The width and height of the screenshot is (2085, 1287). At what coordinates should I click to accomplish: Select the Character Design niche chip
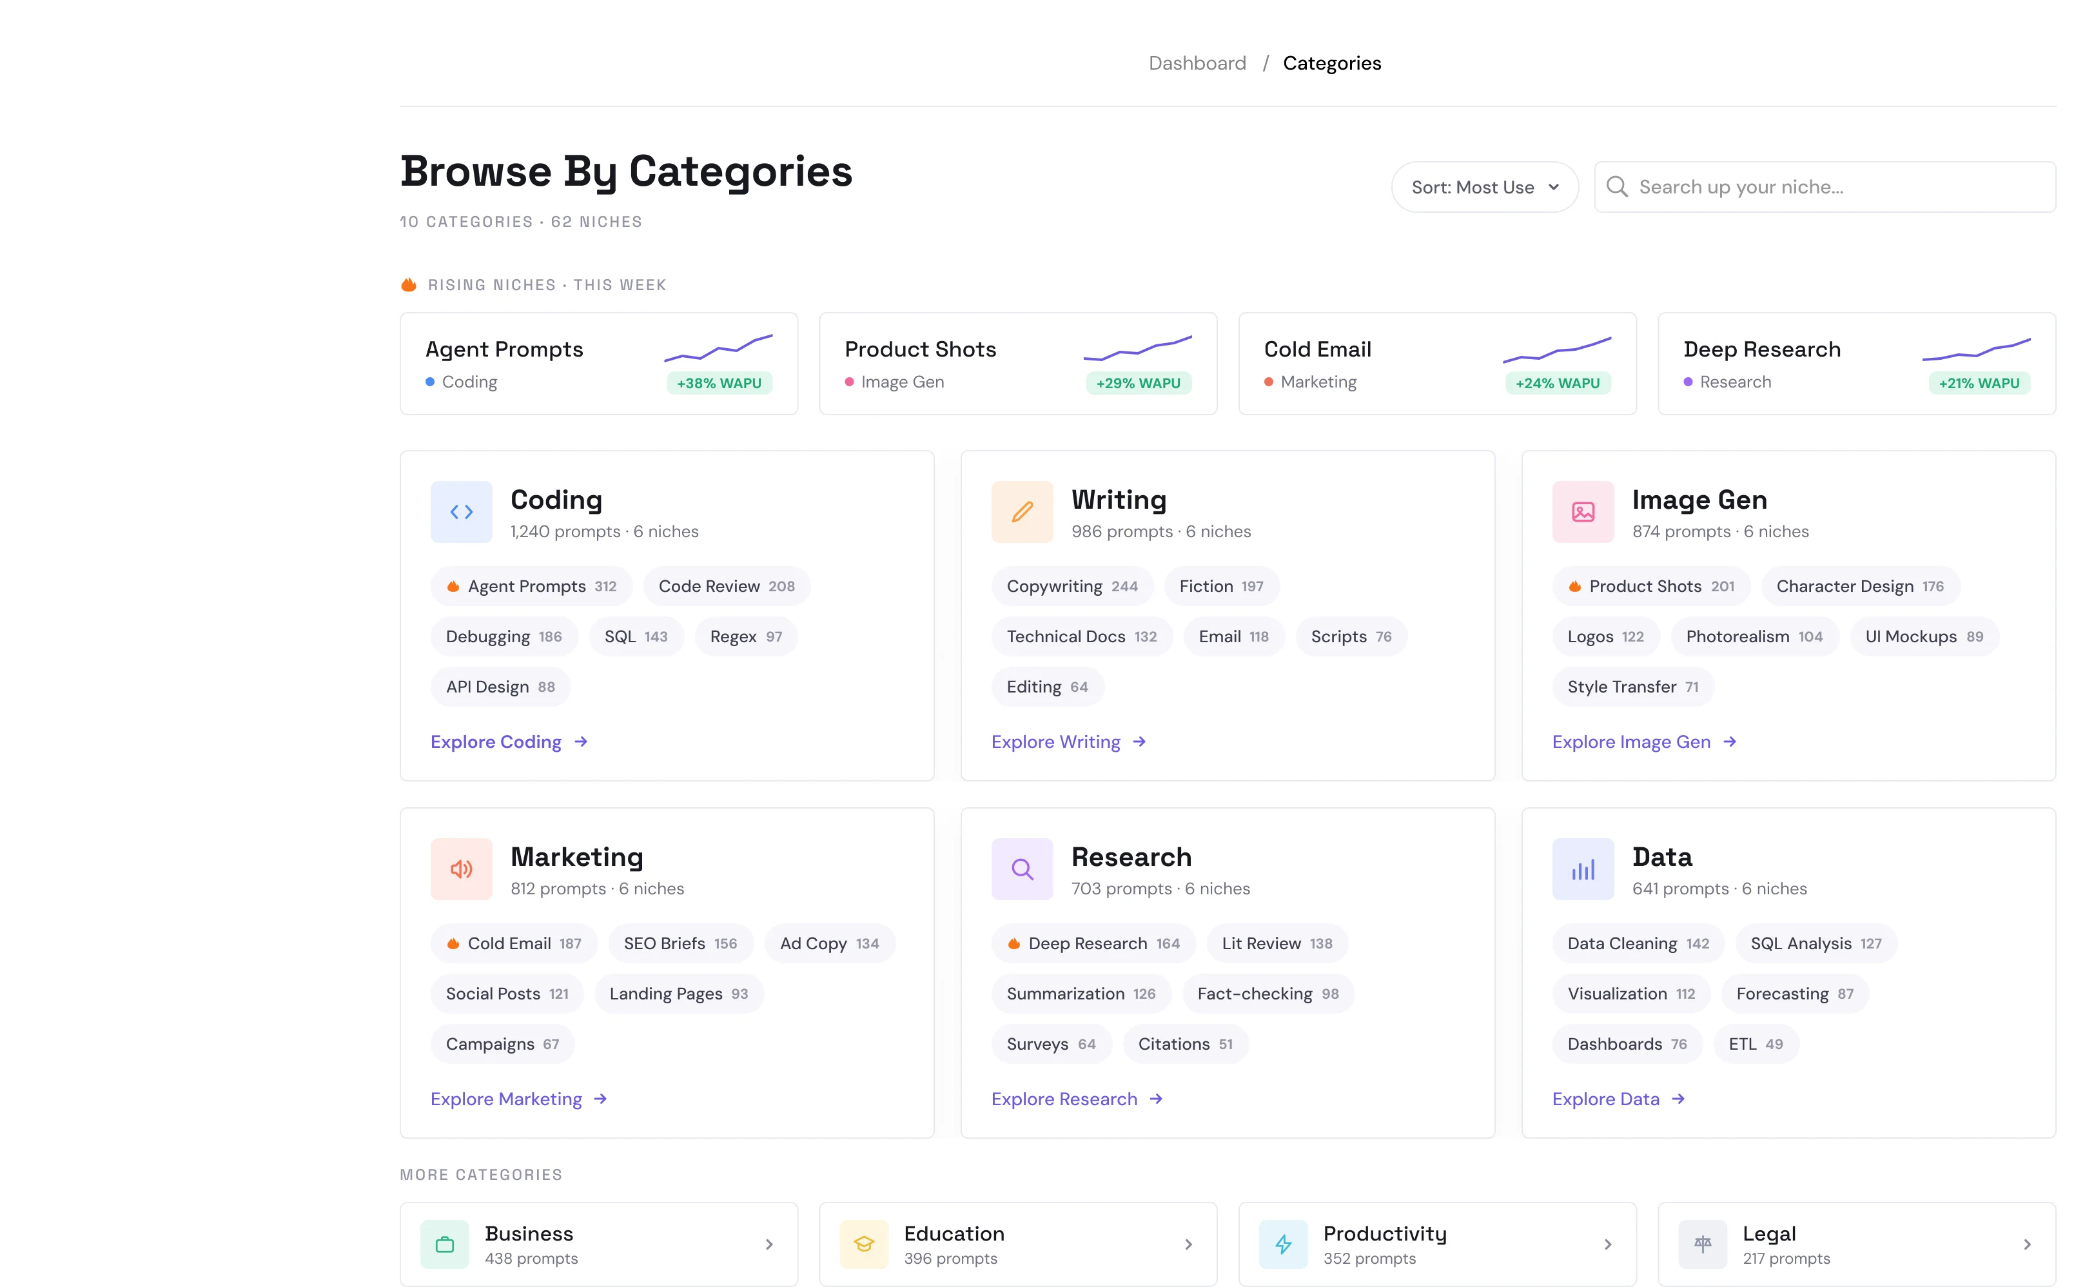[x=1861, y=587]
